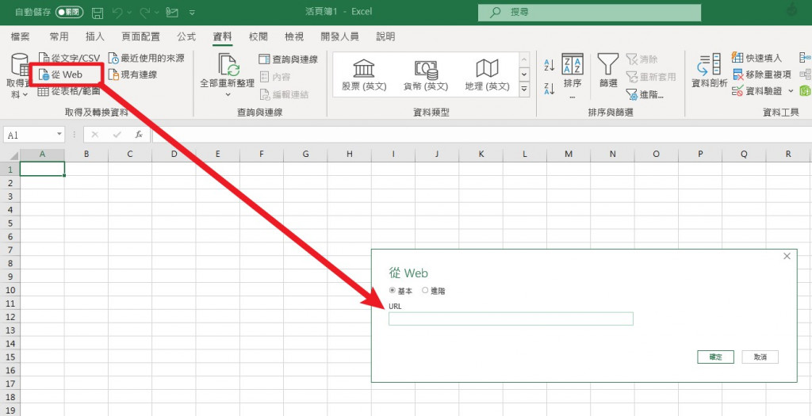
Task: Click the URL text field
Action: [x=511, y=319]
